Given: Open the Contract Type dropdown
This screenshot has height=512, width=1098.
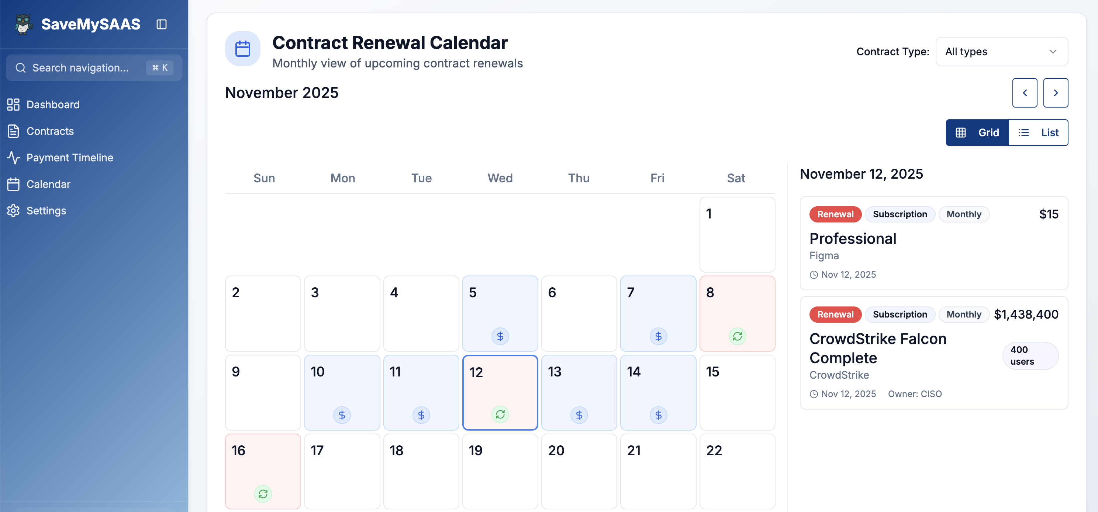Looking at the screenshot, I should [x=1001, y=52].
